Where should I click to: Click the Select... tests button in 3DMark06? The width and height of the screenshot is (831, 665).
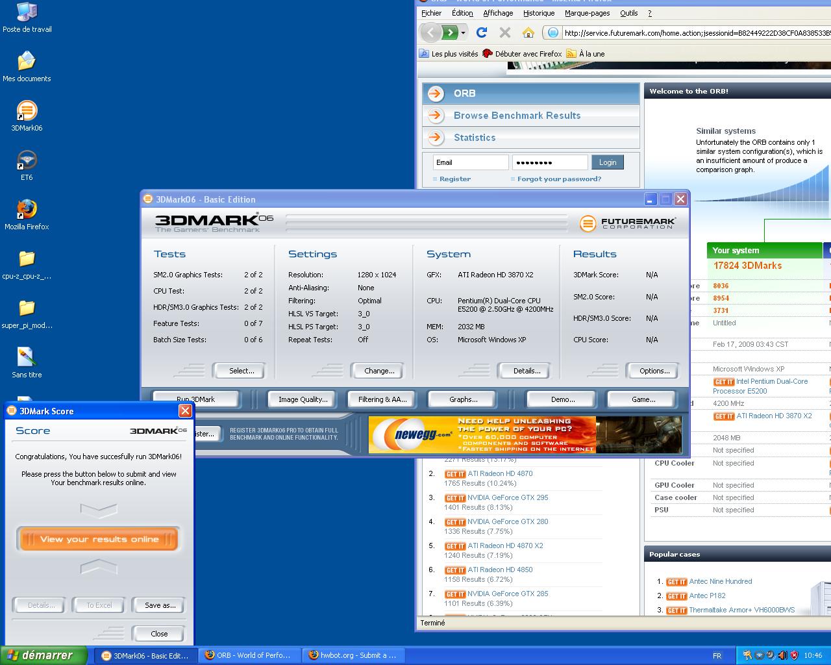pos(240,371)
